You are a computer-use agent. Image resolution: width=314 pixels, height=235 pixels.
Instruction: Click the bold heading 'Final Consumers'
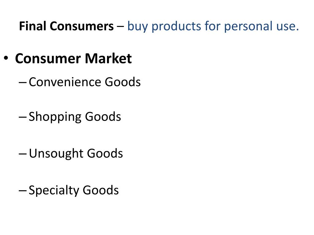click(66, 26)
